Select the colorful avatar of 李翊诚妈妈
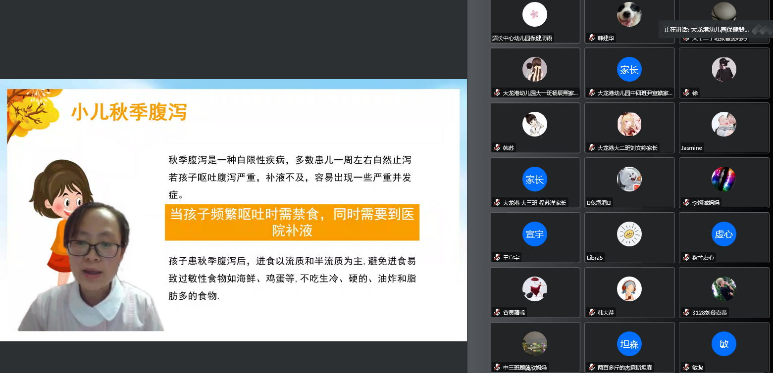Image resolution: width=773 pixels, height=373 pixels. [x=724, y=179]
